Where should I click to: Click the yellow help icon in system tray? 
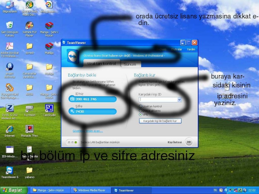pyautogui.click(x=221, y=190)
